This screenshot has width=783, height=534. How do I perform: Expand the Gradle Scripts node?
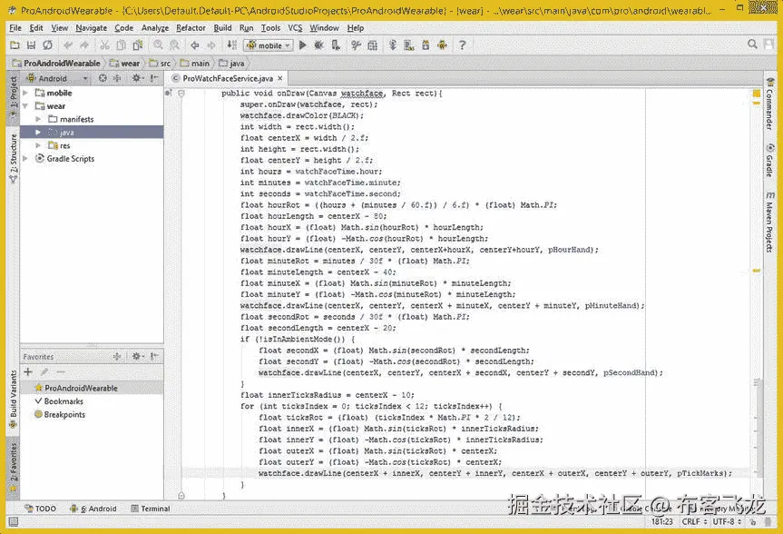(x=25, y=159)
